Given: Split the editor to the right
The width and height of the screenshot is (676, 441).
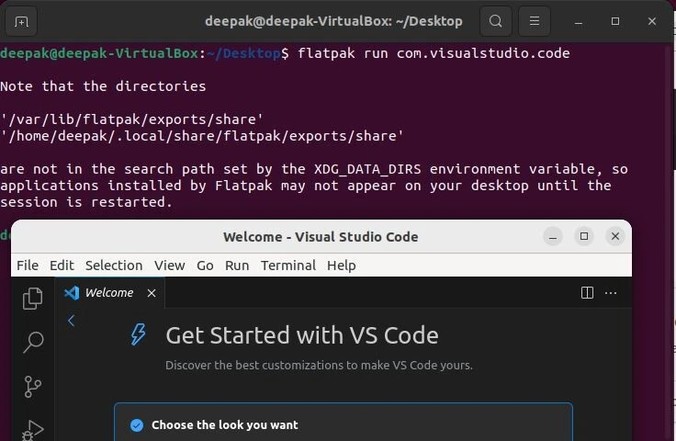Looking at the screenshot, I should pyautogui.click(x=587, y=293).
